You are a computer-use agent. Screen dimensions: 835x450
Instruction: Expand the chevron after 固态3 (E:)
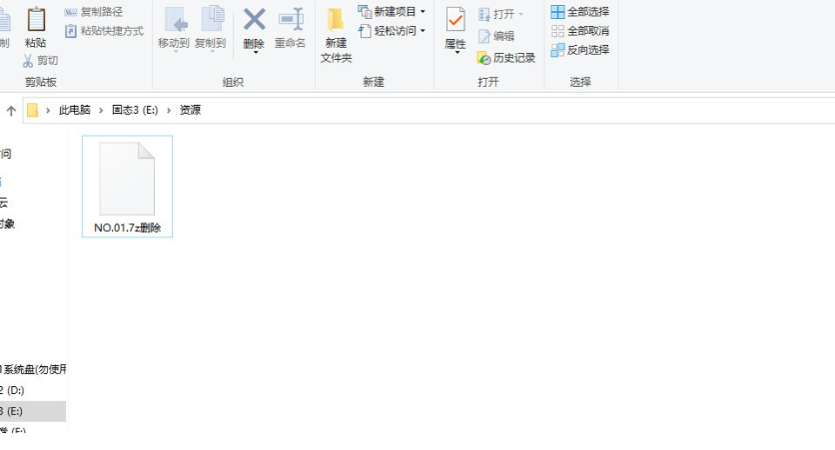click(x=169, y=110)
